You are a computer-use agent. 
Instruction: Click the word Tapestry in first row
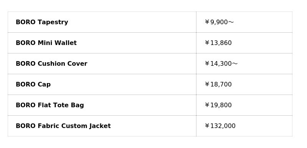[53, 22]
